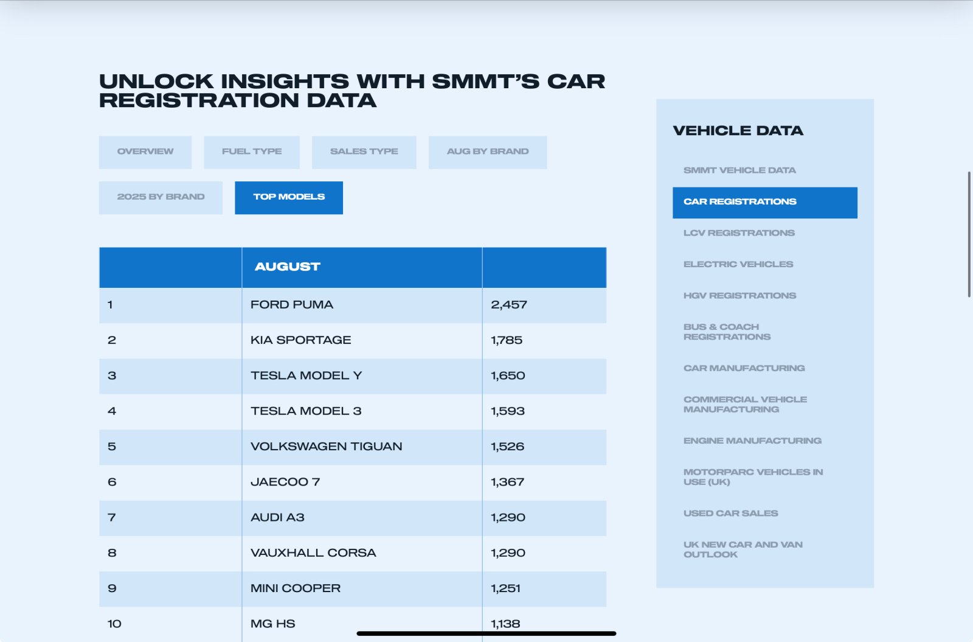
Task: Open Engine Manufacturing link
Action: tap(752, 441)
